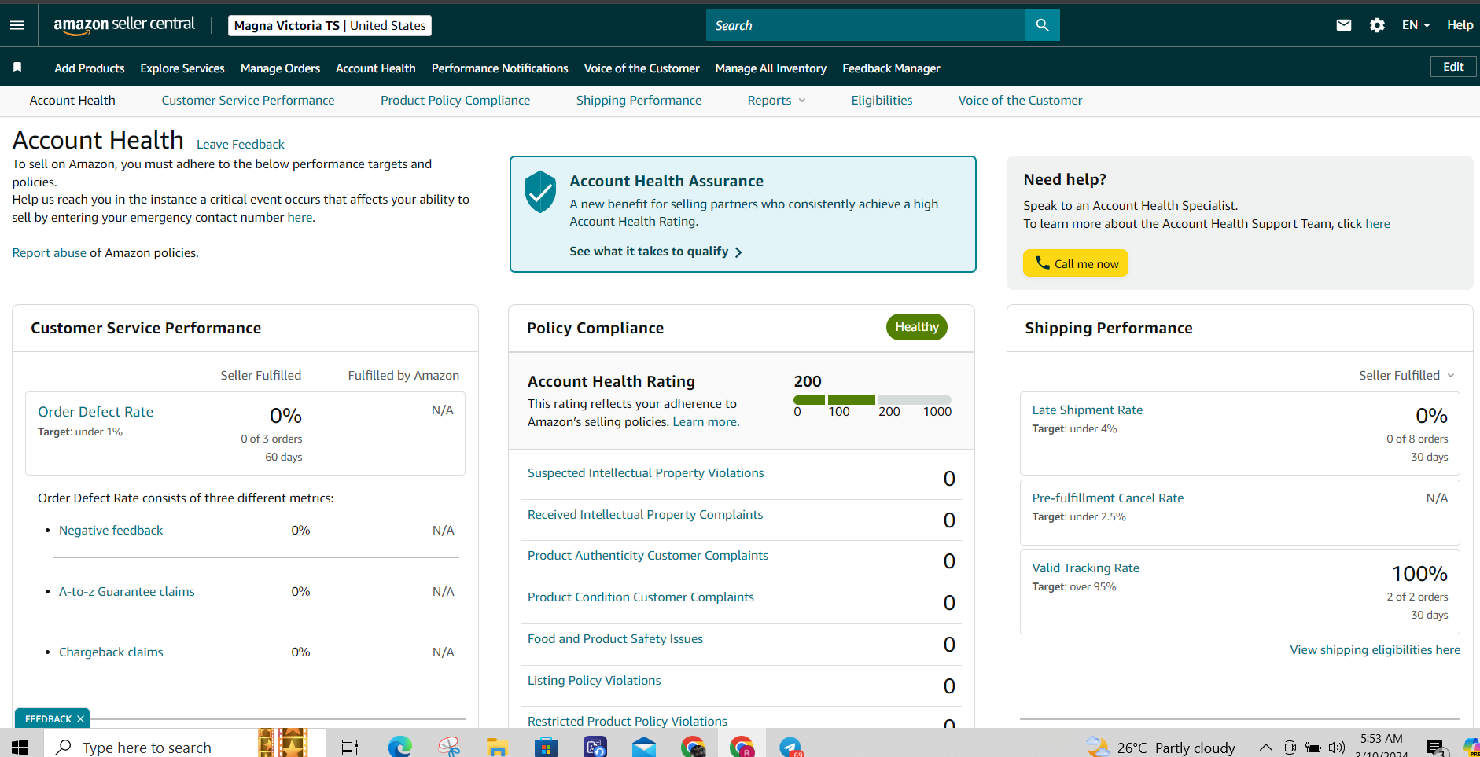1480x757 pixels.
Task: Focus the Seller Central search field
Action: (865, 25)
